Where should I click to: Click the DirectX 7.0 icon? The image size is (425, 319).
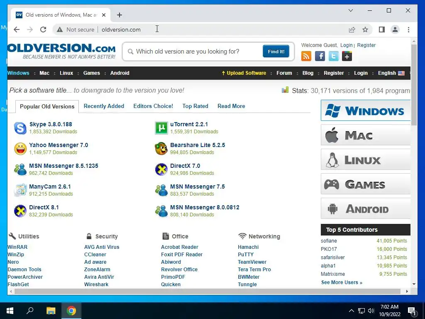(161, 169)
